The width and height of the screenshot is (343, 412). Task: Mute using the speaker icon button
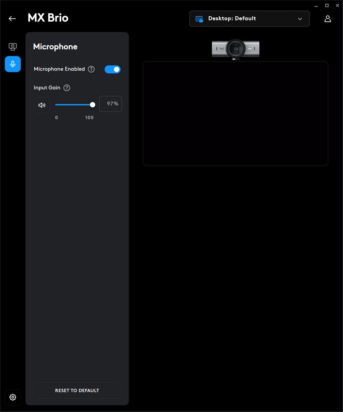click(42, 105)
